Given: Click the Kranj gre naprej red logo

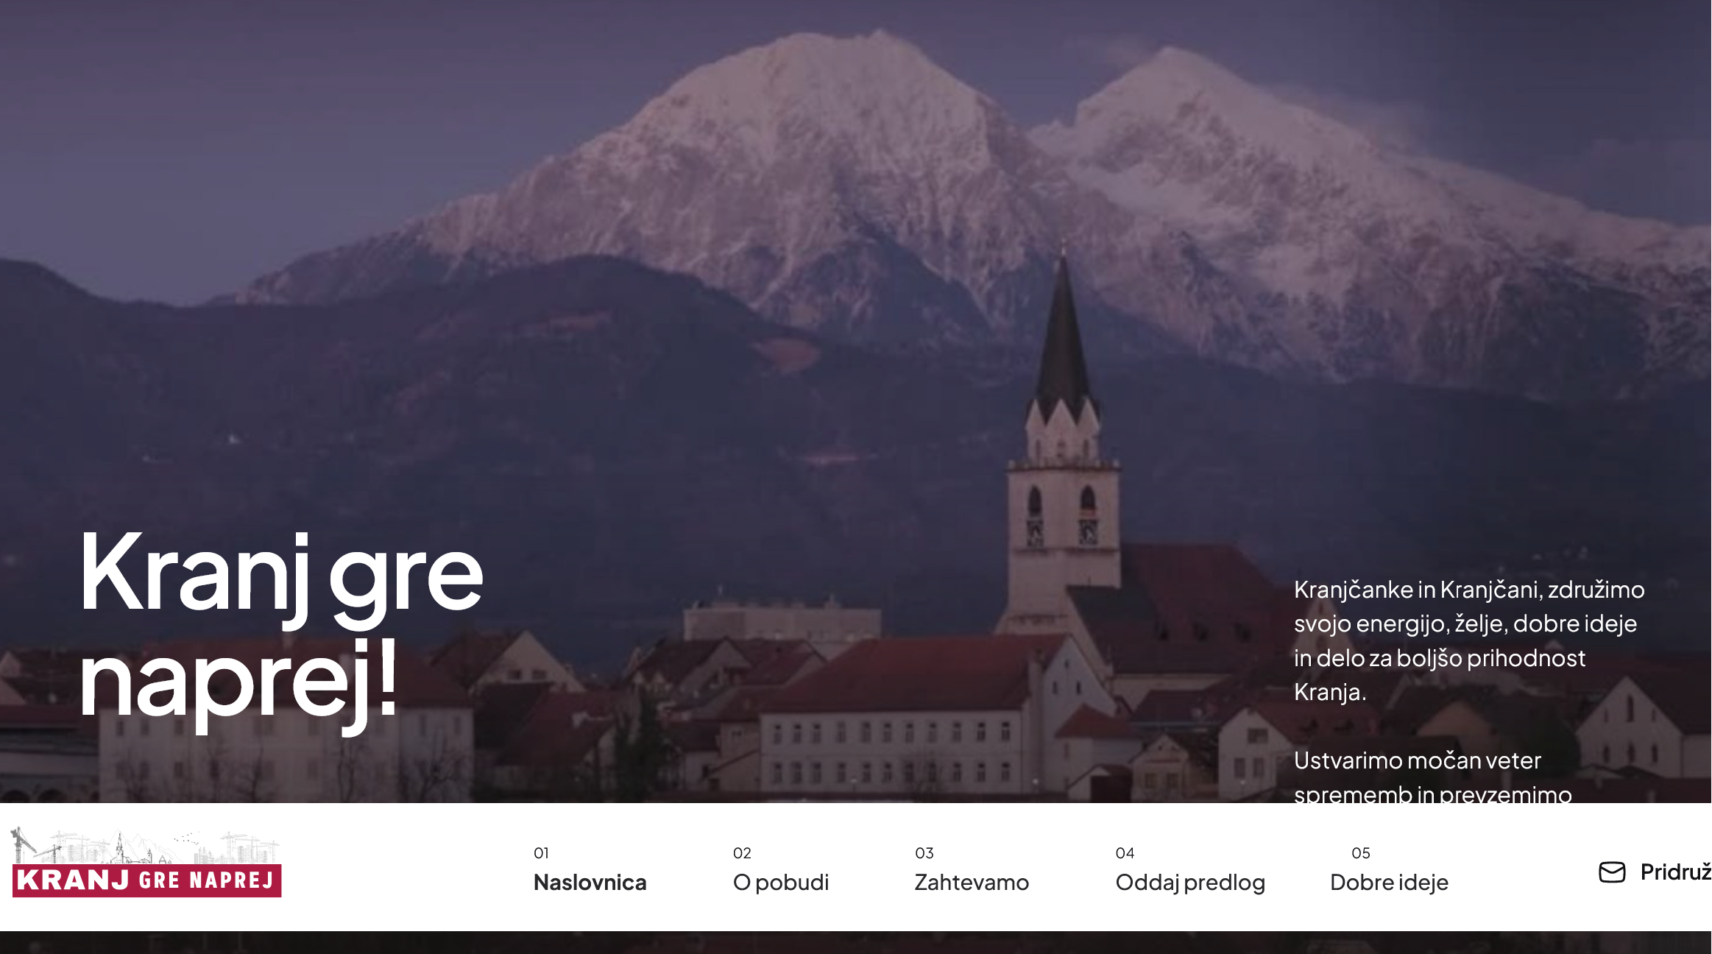Looking at the screenshot, I should coord(146,880).
